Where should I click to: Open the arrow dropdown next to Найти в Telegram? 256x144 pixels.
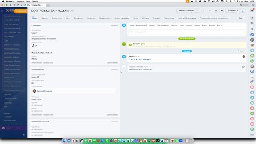198,11
